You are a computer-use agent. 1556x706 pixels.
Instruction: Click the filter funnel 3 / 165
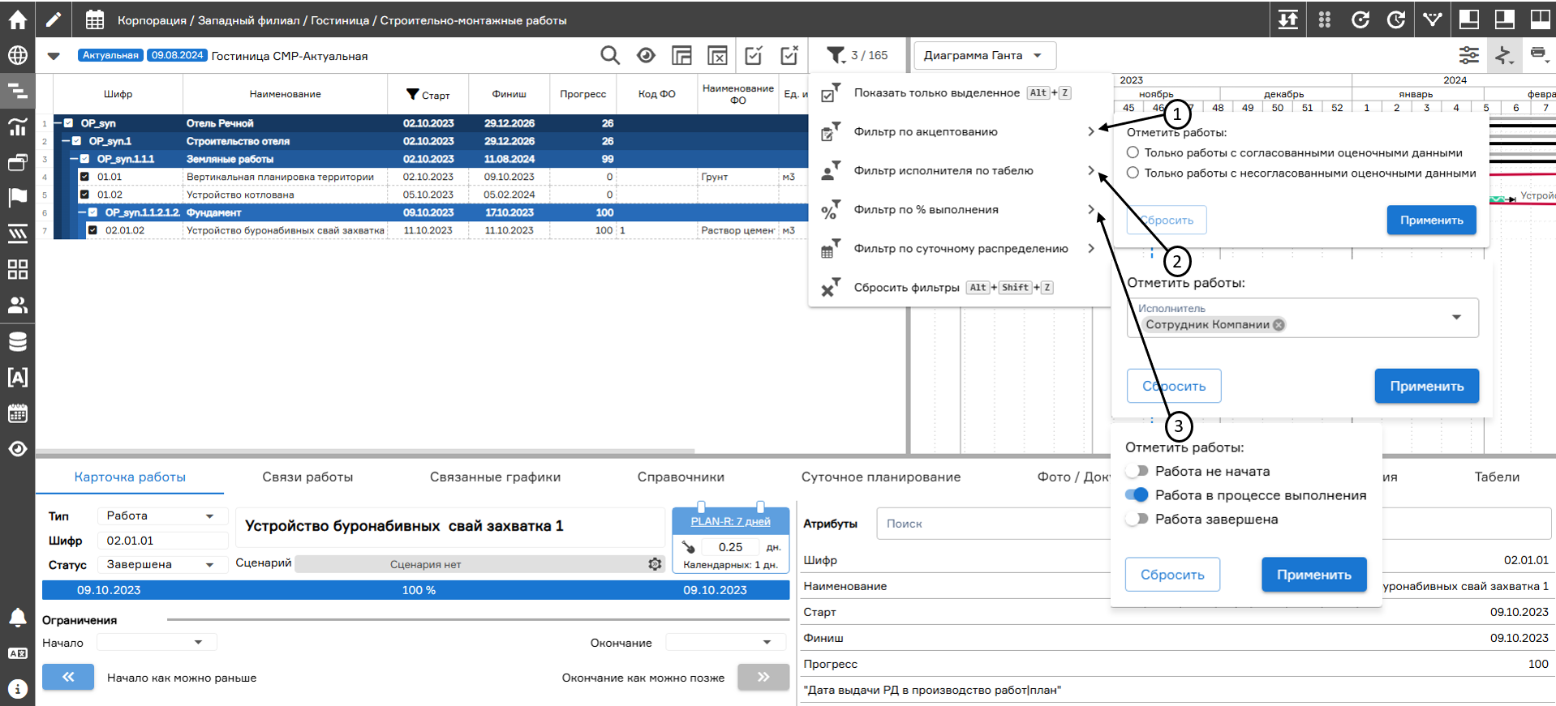(x=857, y=55)
